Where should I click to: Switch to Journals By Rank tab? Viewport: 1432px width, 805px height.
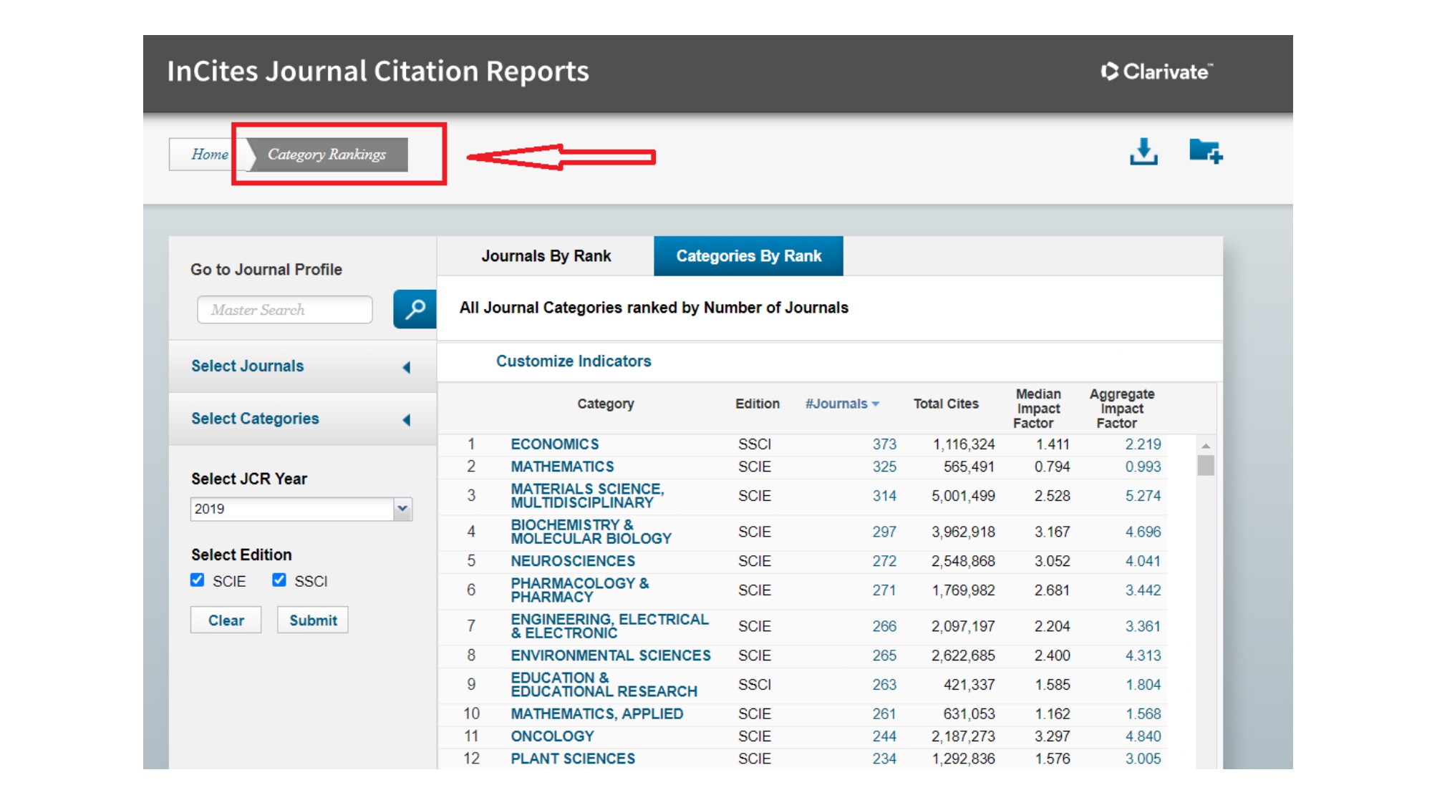(x=546, y=256)
